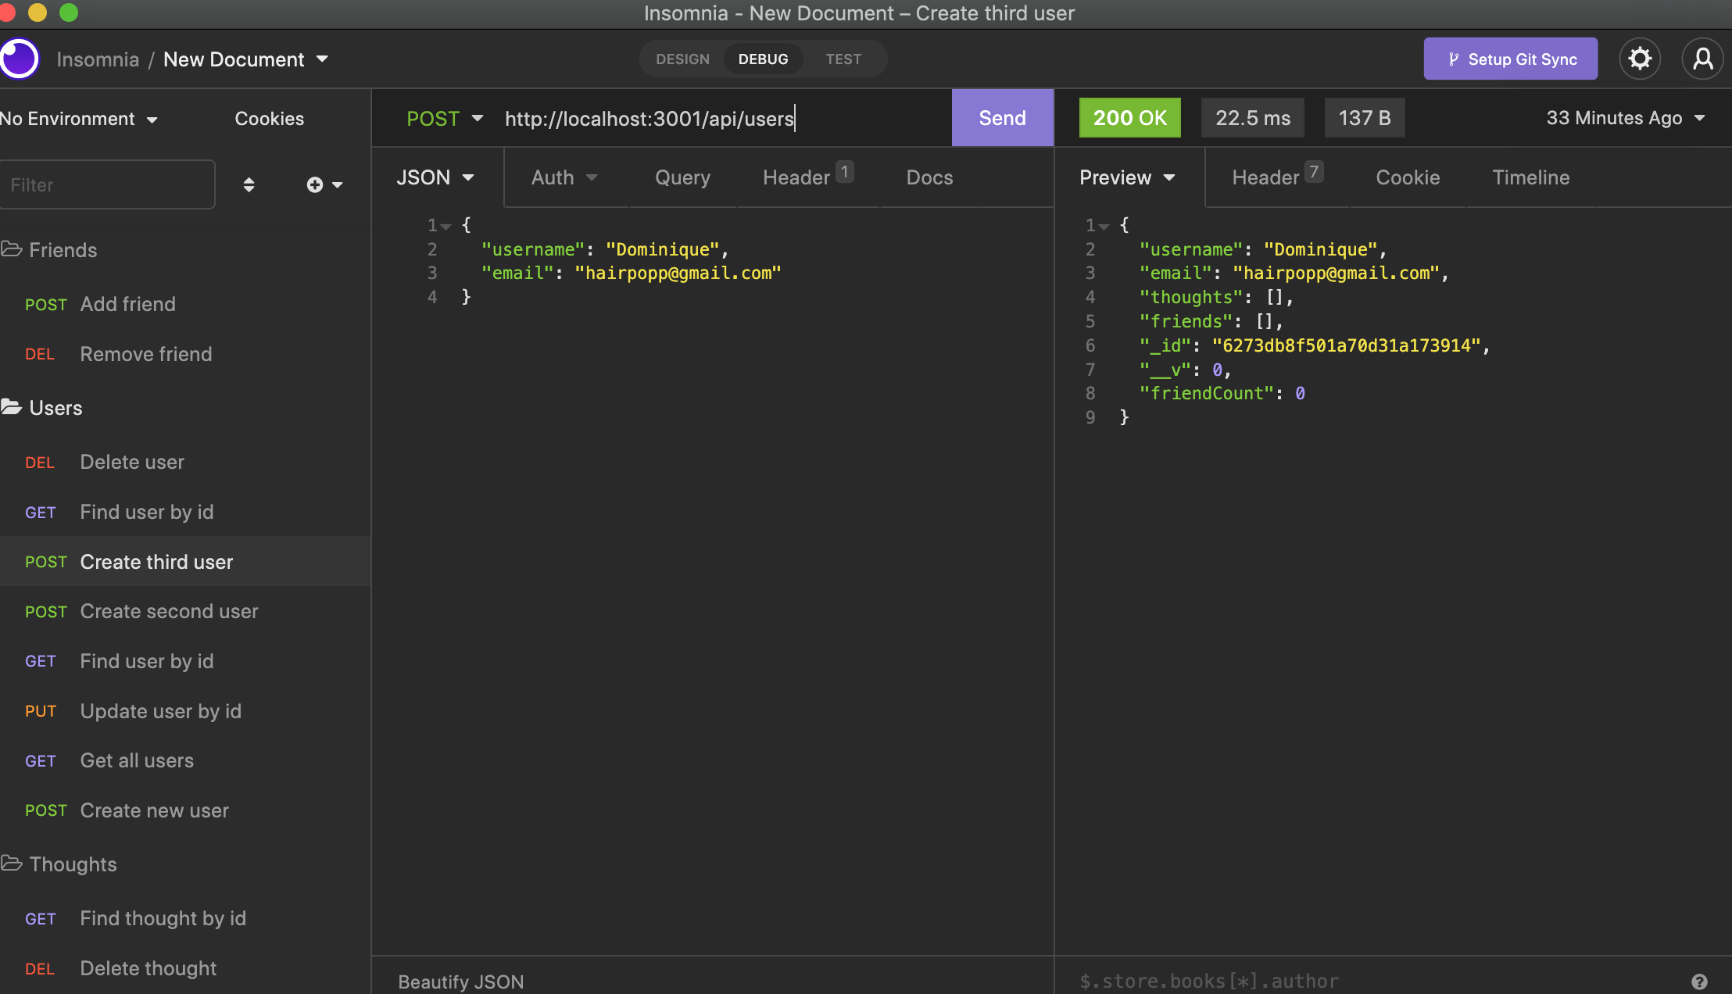
Task: Click the add request icon button
Action: pyautogui.click(x=315, y=183)
